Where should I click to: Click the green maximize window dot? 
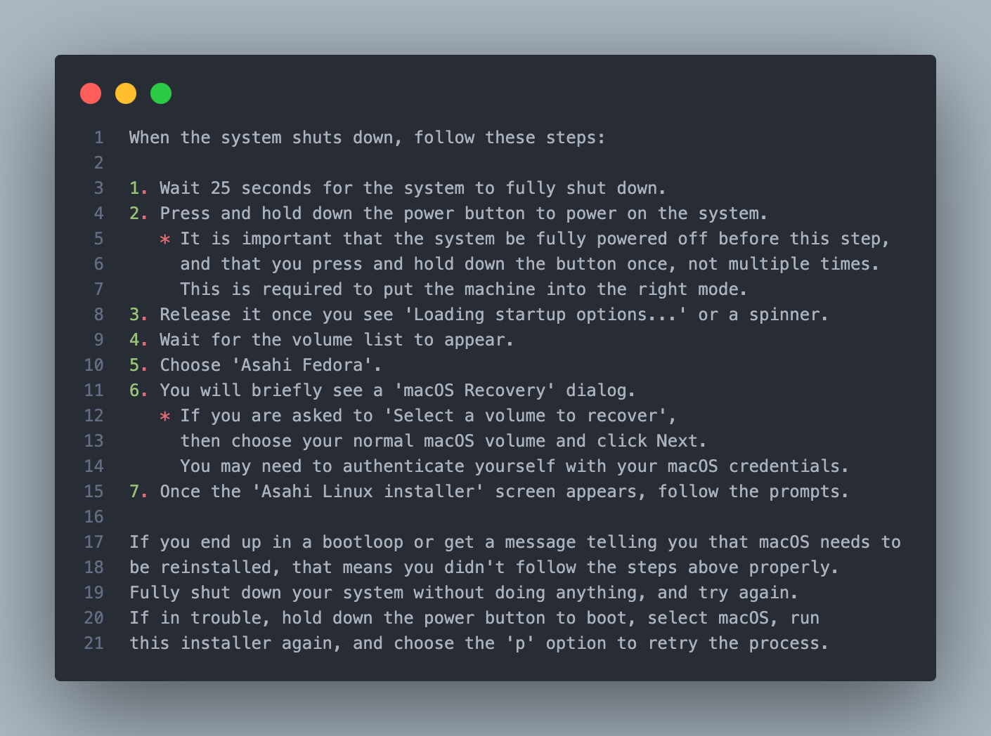[x=161, y=93]
